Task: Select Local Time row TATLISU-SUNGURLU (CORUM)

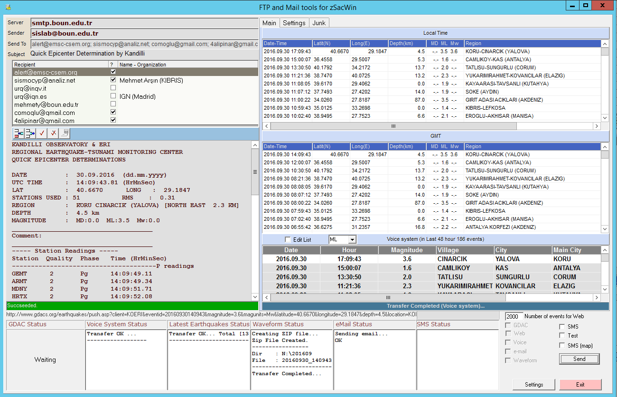Action: point(431,67)
